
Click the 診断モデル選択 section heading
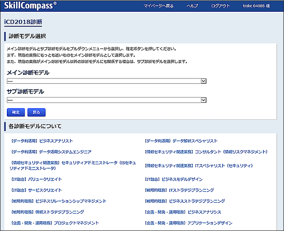point(27,36)
